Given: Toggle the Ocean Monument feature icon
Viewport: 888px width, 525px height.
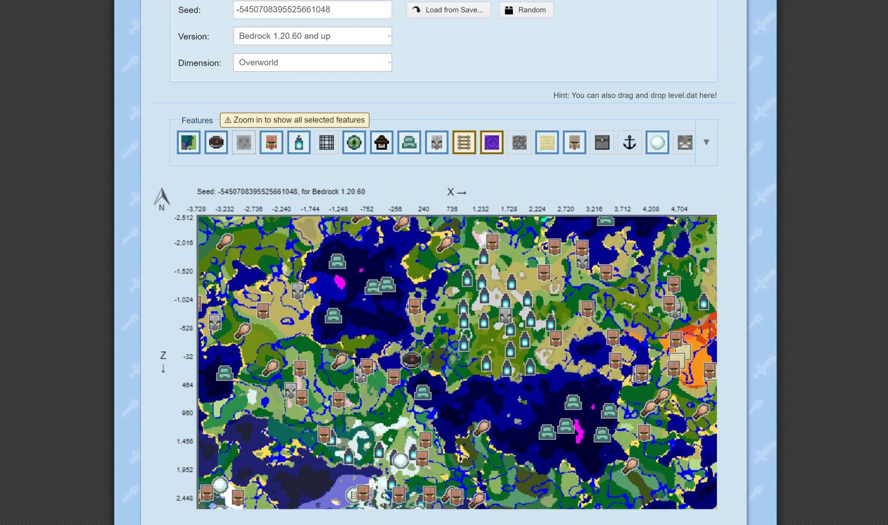Looking at the screenshot, I should pos(409,142).
